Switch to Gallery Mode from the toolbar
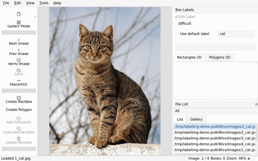Screen dimensions: 258x161 point(19,24)
